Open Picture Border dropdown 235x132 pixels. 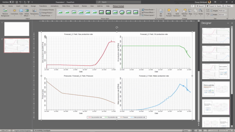tap(148, 10)
